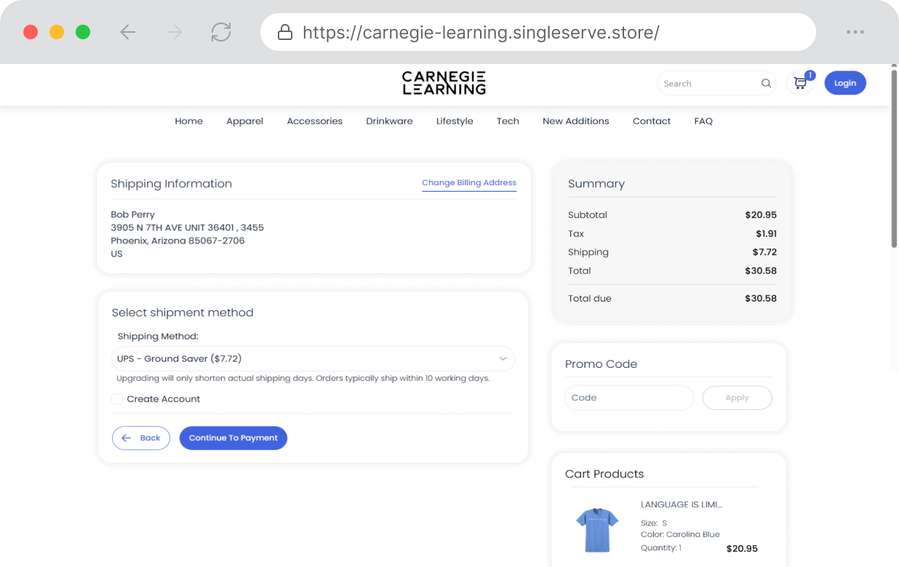This screenshot has width=899, height=567.
Task: Click the LANGUAGE IS LIMI... product title
Action: click(682, 504)
